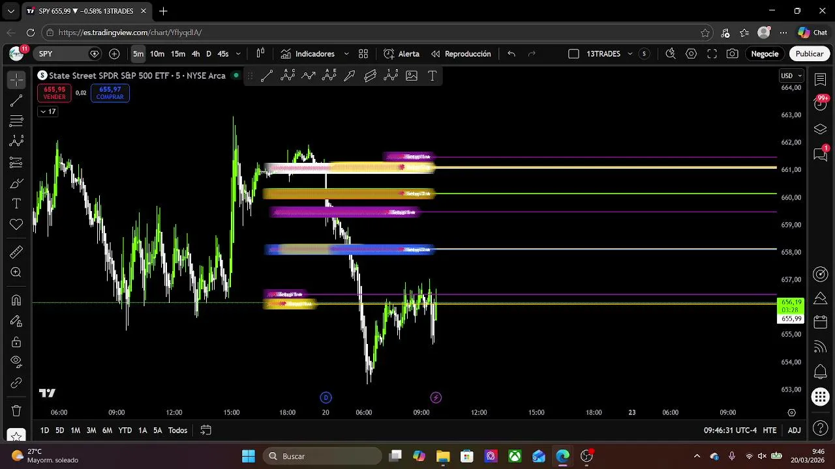
Task: Click the drawing sync link icon
Action: pos(16,383)
